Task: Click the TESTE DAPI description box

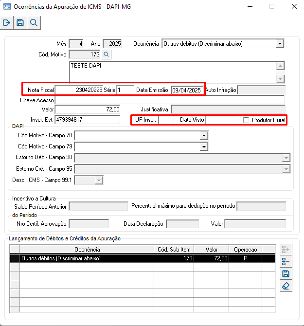Action: tap(173, 72)
